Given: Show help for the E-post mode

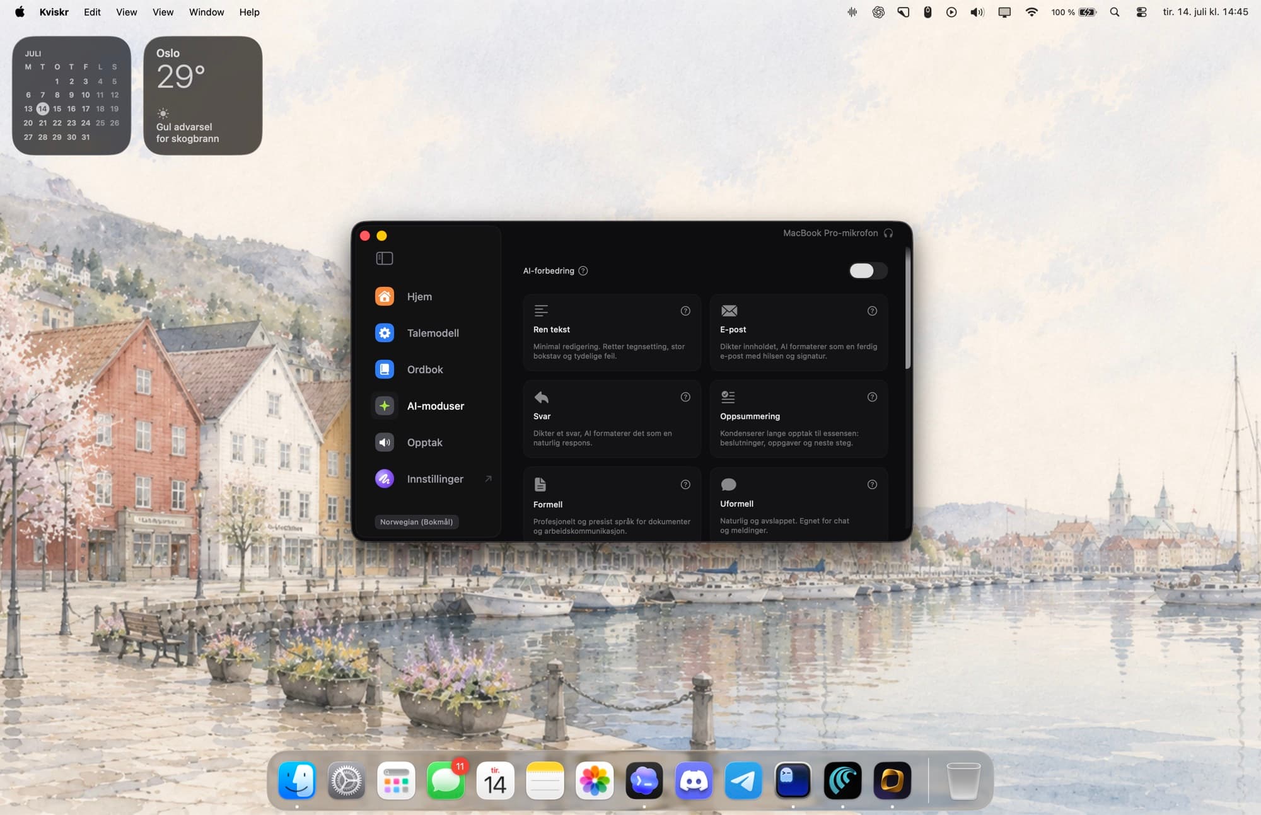Looking at the screenshot, I should coord(872,311).
